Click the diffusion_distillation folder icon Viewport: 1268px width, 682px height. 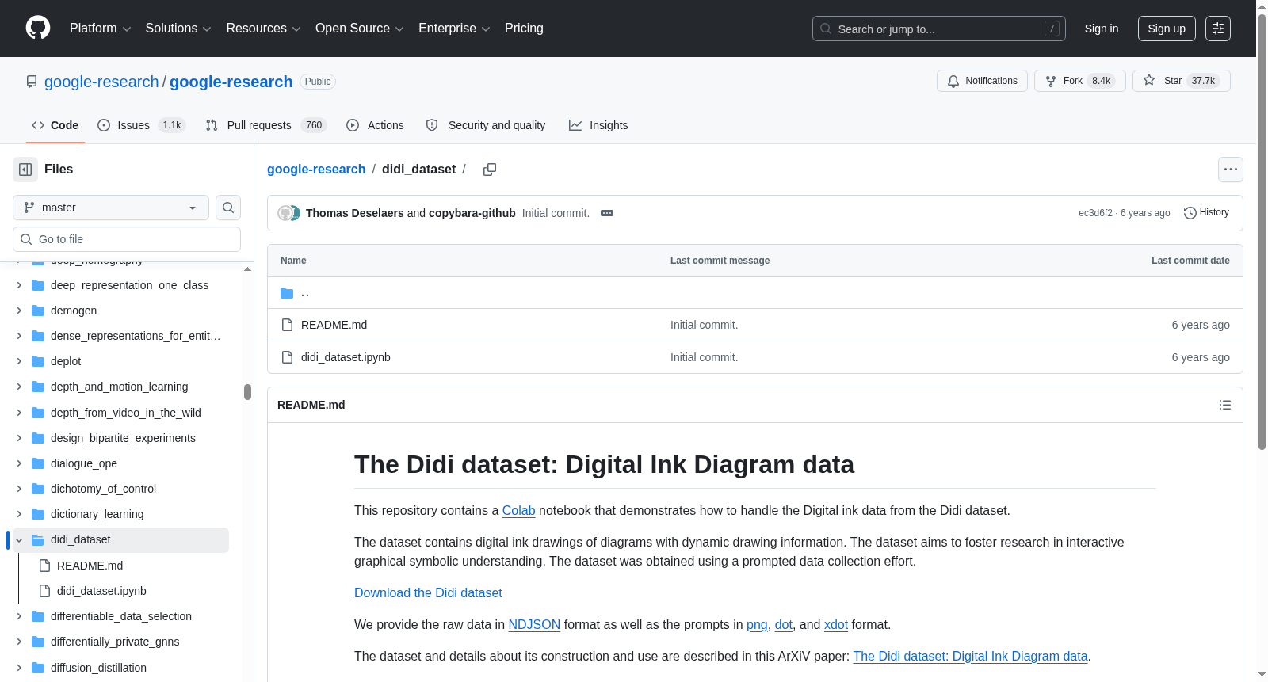point(38,668)
